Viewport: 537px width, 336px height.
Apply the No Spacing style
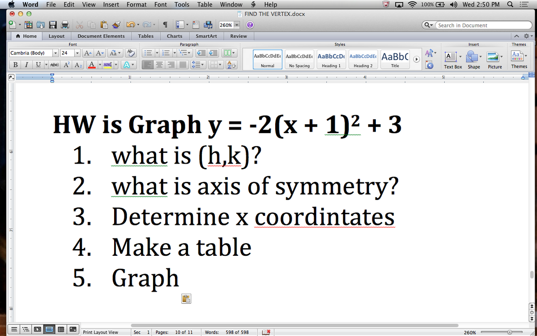(299, 60)
